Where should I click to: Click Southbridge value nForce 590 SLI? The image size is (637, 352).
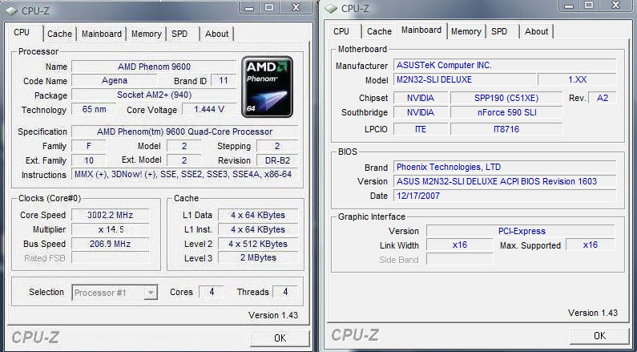pos(506,112)
